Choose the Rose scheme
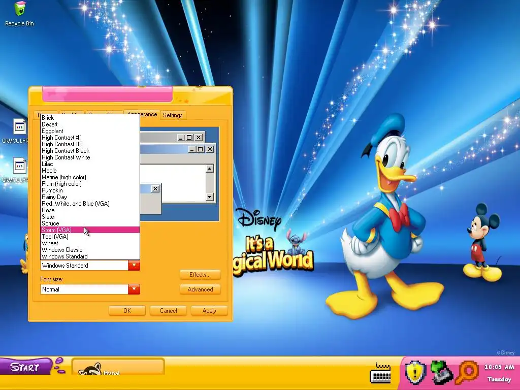The width and height of the screenshot is (520, 390). tap(90, 210)
